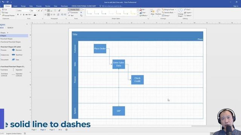Open the All pages list button

click(x=60, y=130)
